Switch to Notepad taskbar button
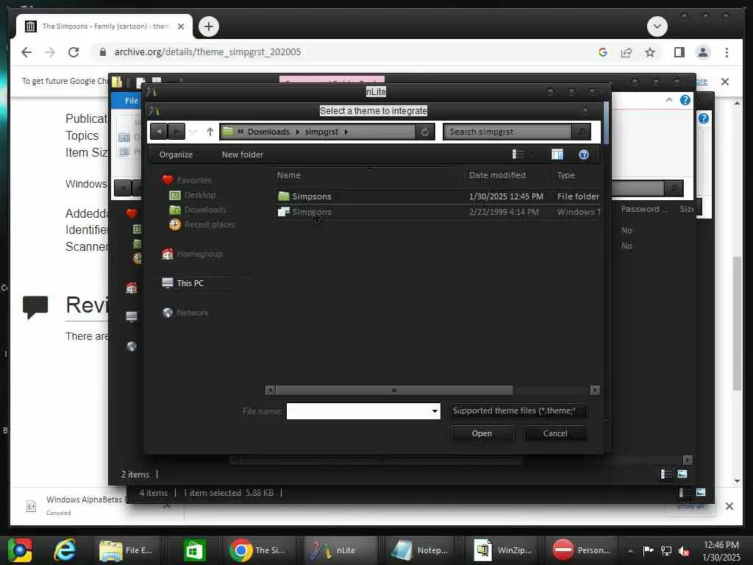This screenshot has height=565, width=753. [420, 550]
